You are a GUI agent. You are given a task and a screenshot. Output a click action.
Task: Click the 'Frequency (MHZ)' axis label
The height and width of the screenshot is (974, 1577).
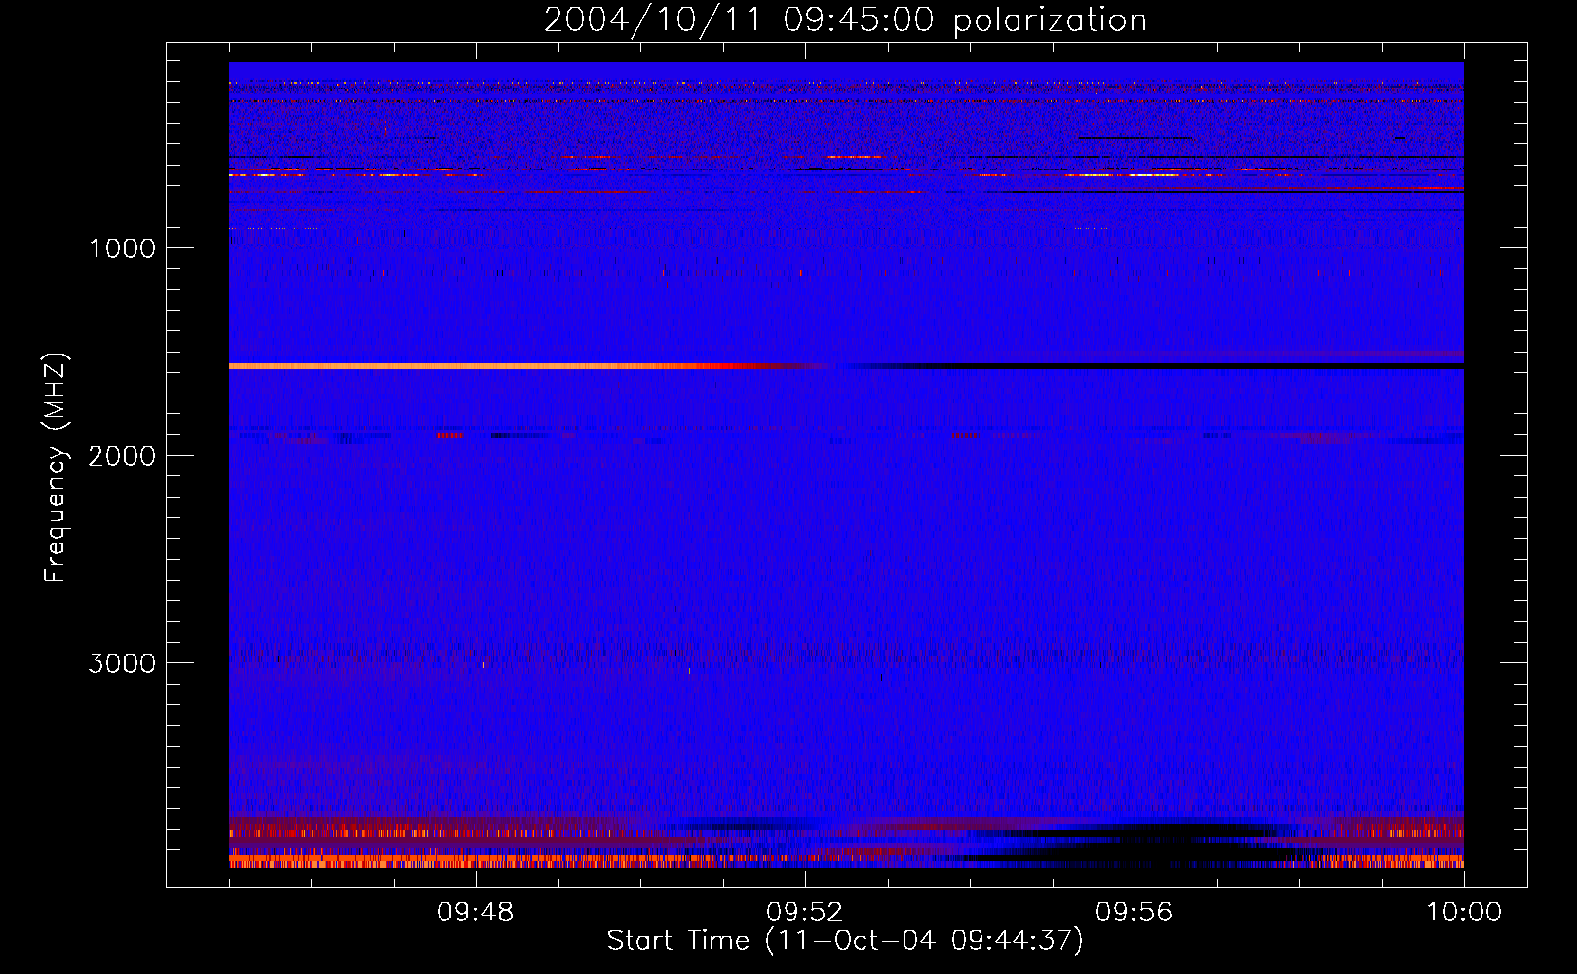[x=56, y=468]
